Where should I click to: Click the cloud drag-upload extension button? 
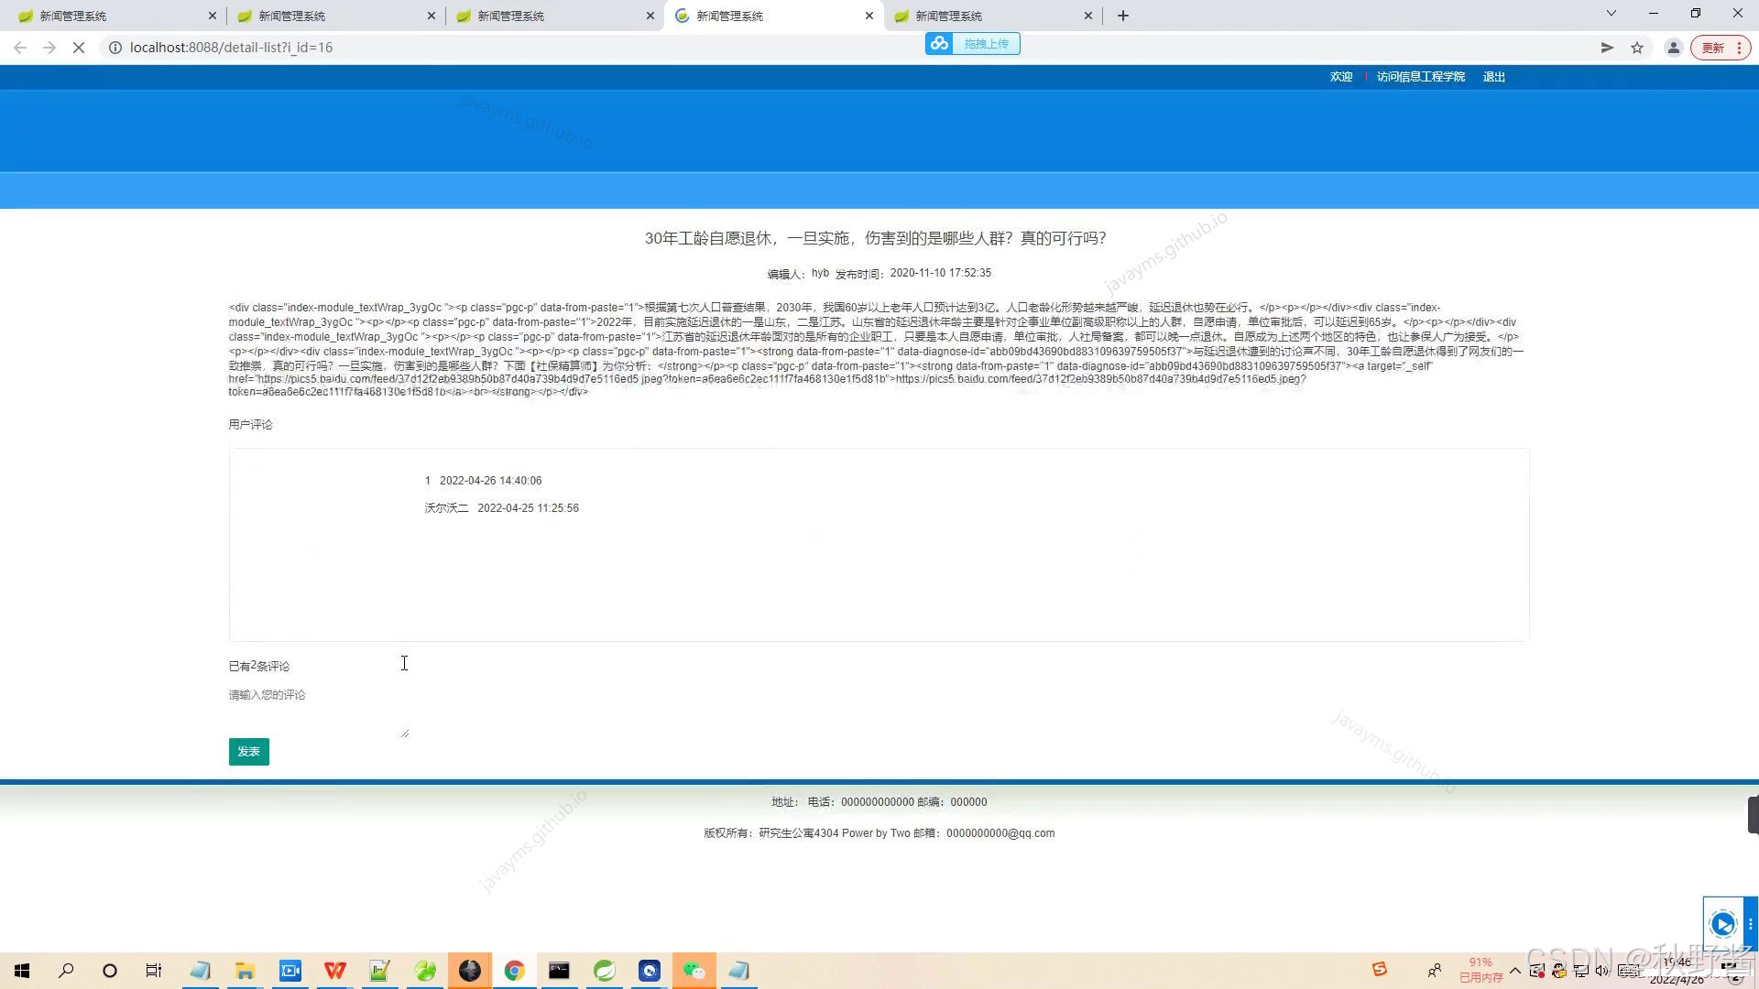coord(972,44)
